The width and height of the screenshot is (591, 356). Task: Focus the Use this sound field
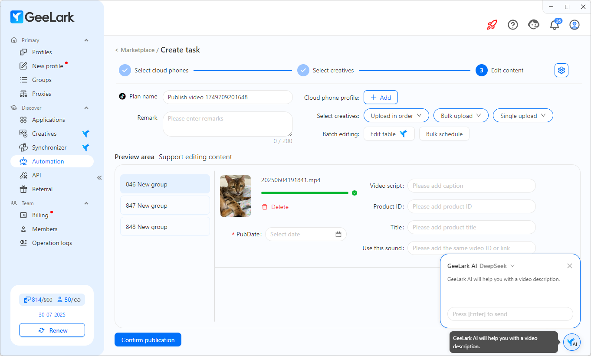[472, 248]
